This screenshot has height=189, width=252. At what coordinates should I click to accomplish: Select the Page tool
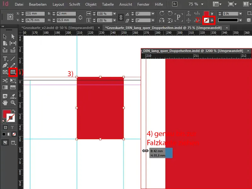(x=5, y=43)
